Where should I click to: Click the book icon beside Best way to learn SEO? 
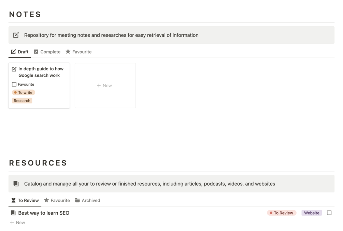pos(13,213)
